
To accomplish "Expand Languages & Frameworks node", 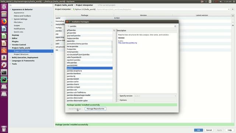I will click(x=10, y=61).
